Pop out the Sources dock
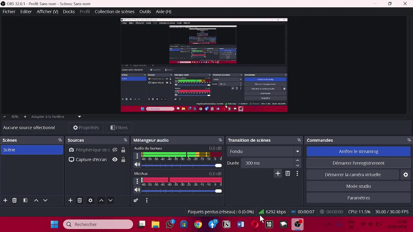Viewport: 413px width, 232px height. 126,140
